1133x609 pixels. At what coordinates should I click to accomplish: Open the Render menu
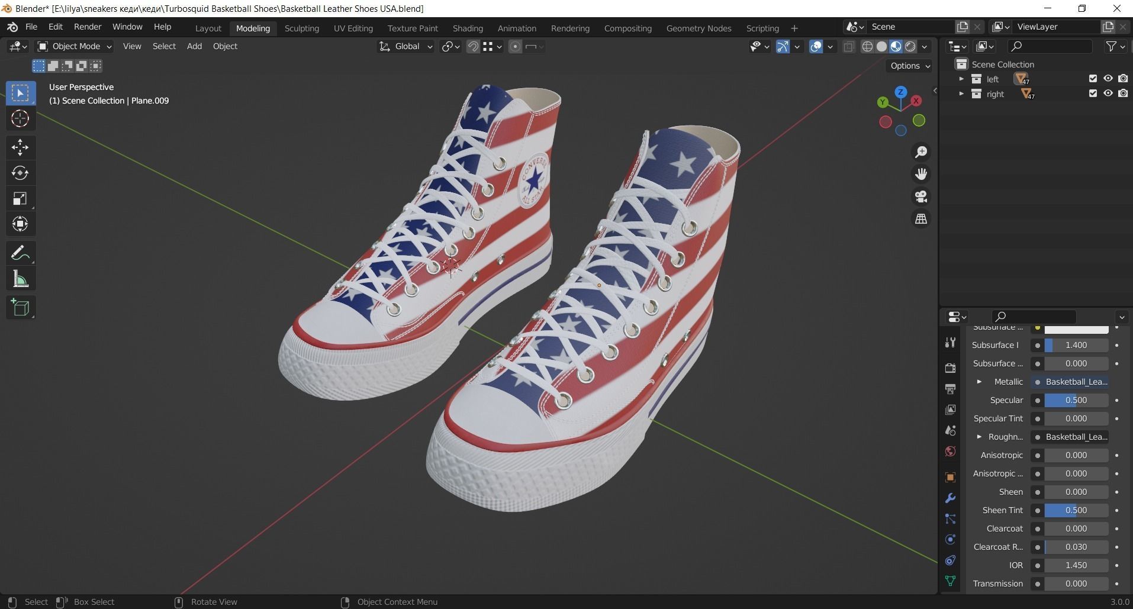click(88, 27)
